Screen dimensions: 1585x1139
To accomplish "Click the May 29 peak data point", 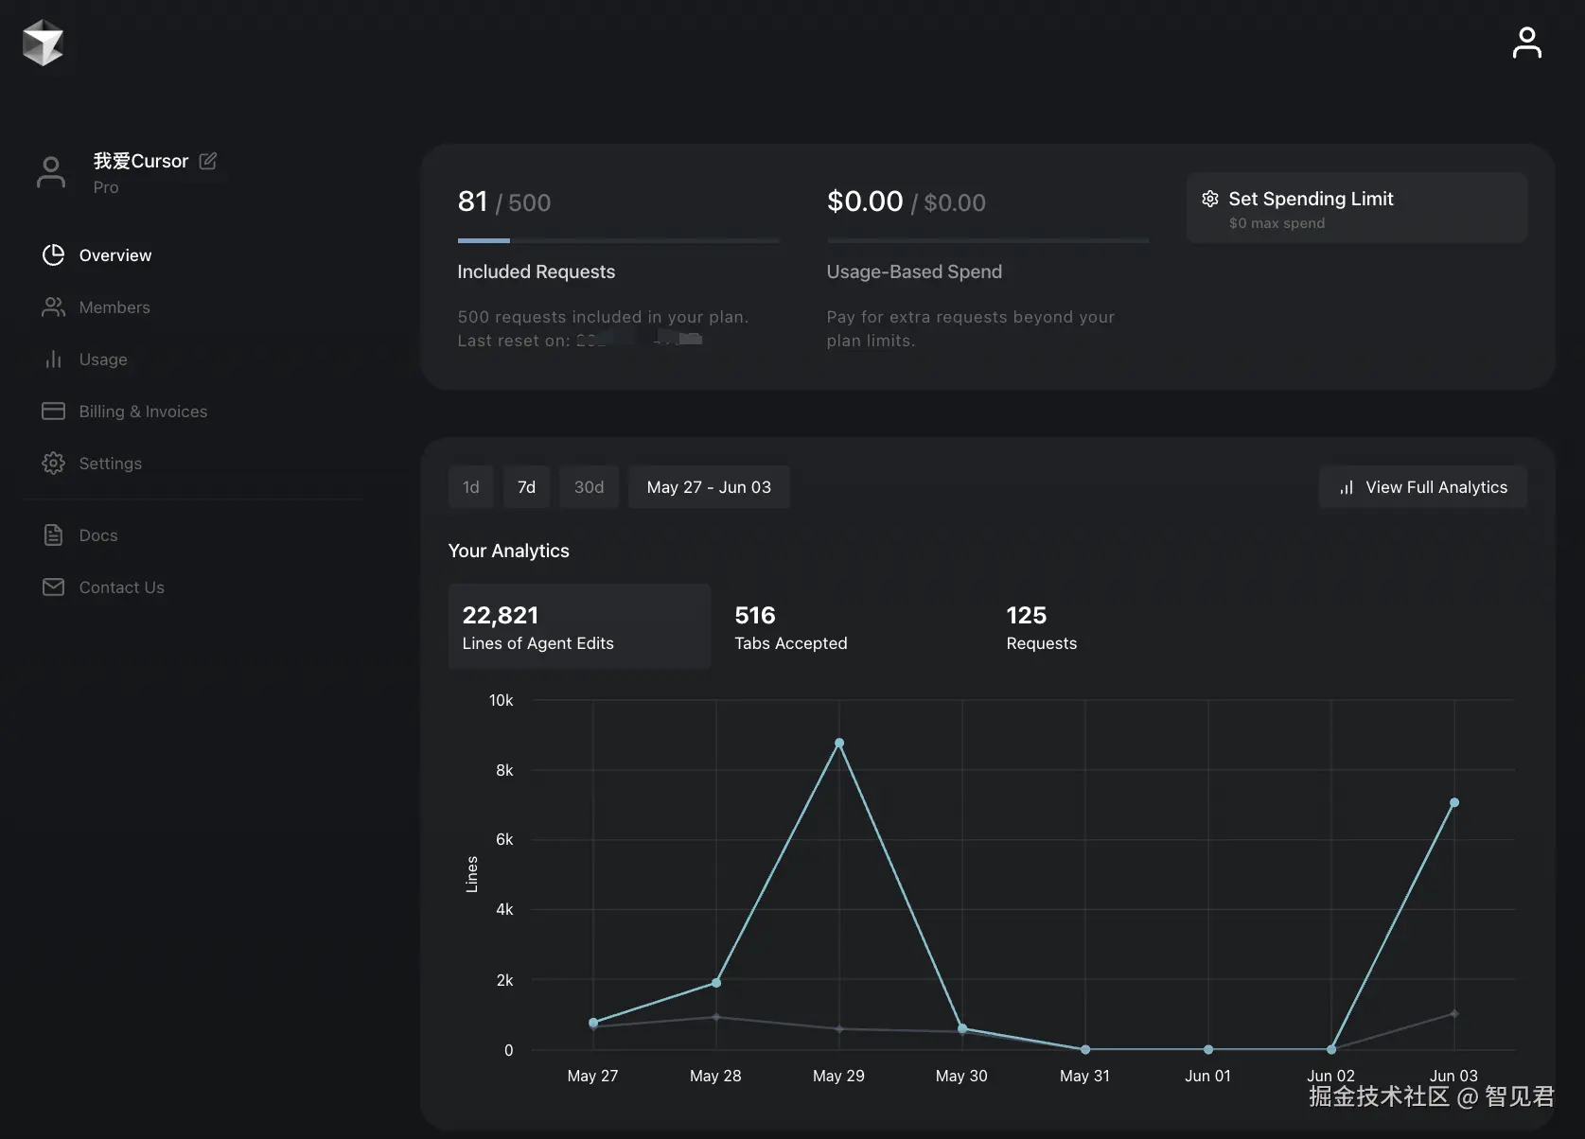I will tap(839, 743).
